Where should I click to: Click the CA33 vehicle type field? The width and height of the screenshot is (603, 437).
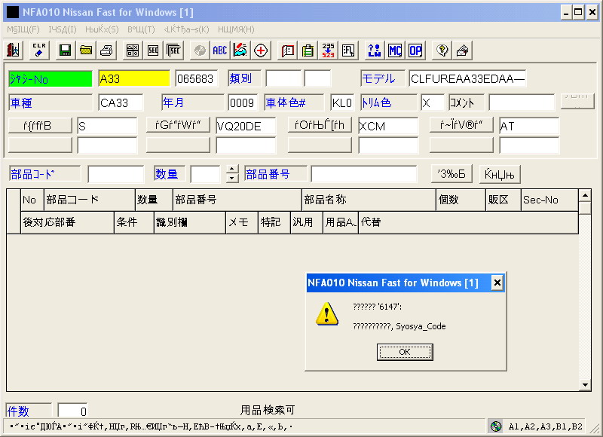(x=121, y=102)
